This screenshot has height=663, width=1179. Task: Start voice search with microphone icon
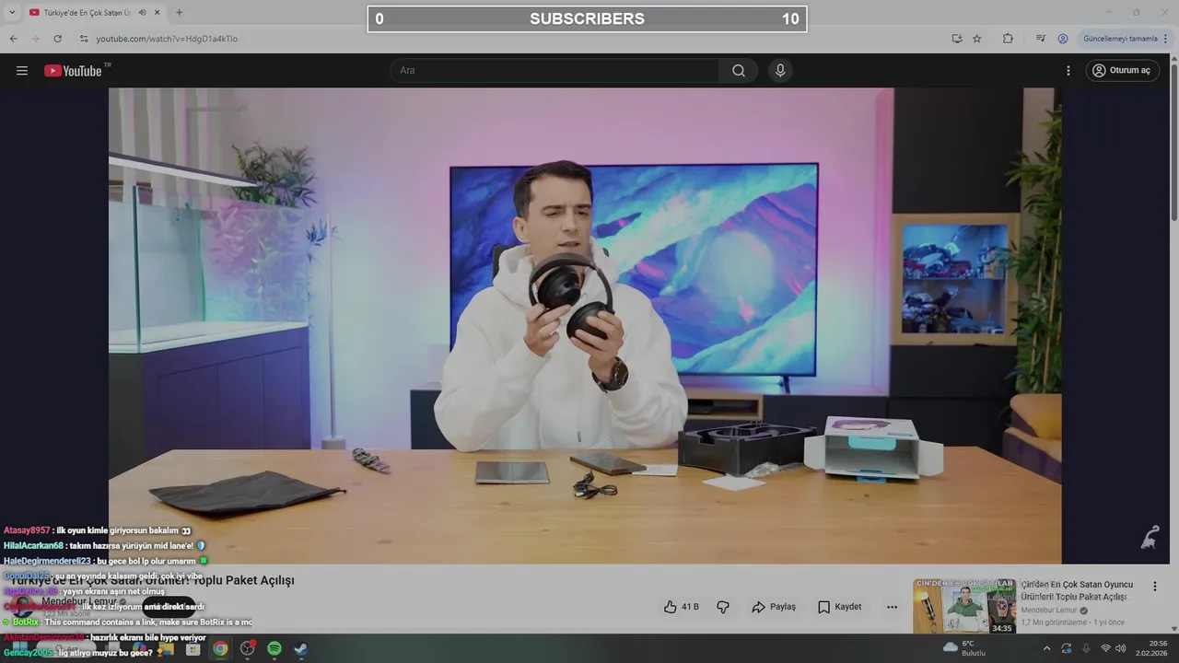(x=780, y=71)
